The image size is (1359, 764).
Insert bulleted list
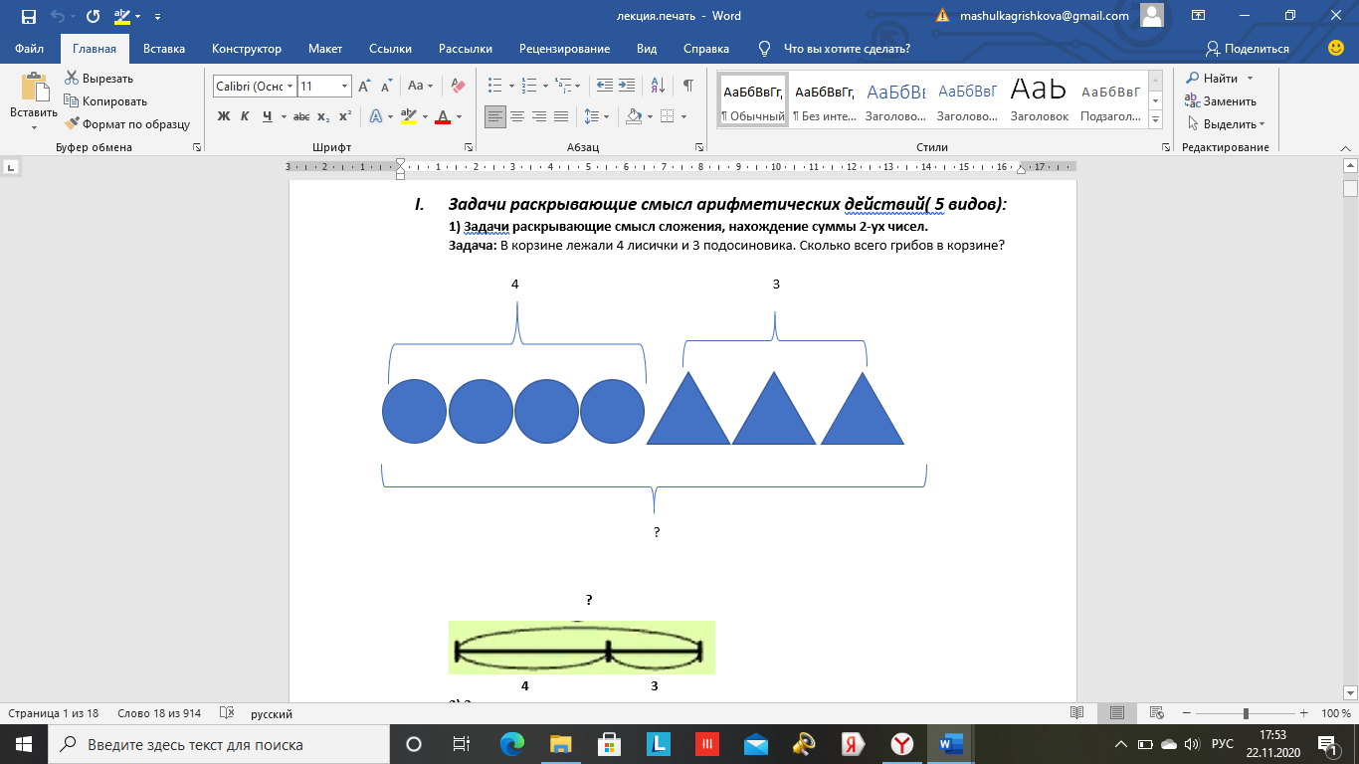point(495,86)
